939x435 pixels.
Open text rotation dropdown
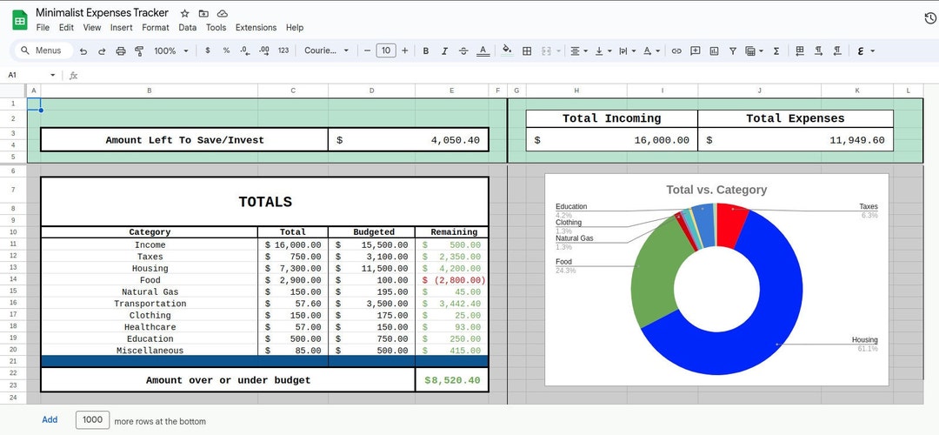click(651, 51)
